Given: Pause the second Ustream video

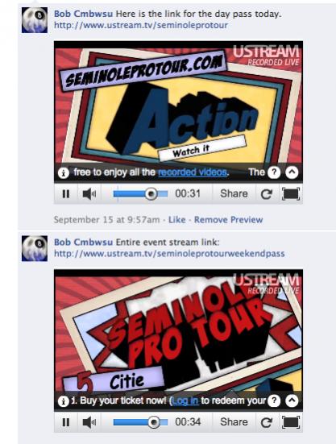Looking at the screenshot, I should (x=66, y=422).
